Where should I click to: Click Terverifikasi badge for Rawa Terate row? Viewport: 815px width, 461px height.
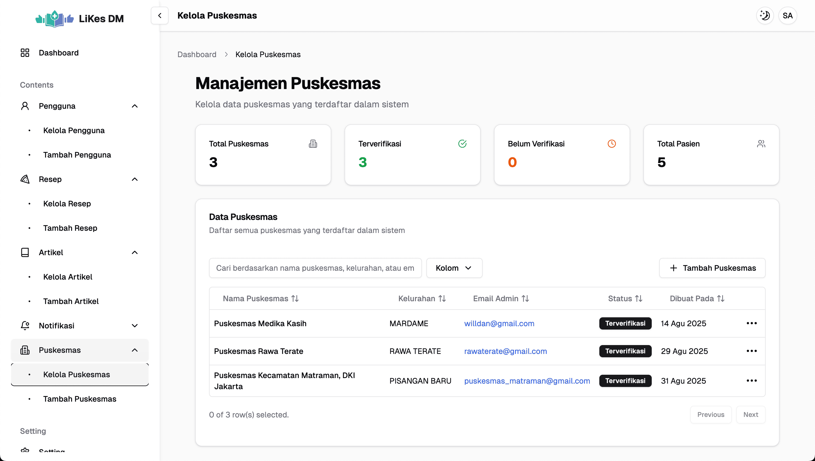click(x=625, y=351)
